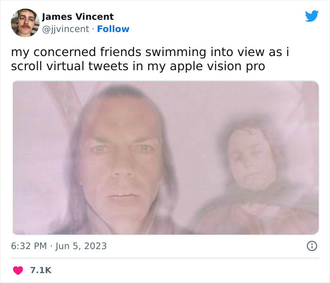
Task: View the 7.1K likes count
Action: [x=41, y=270]
